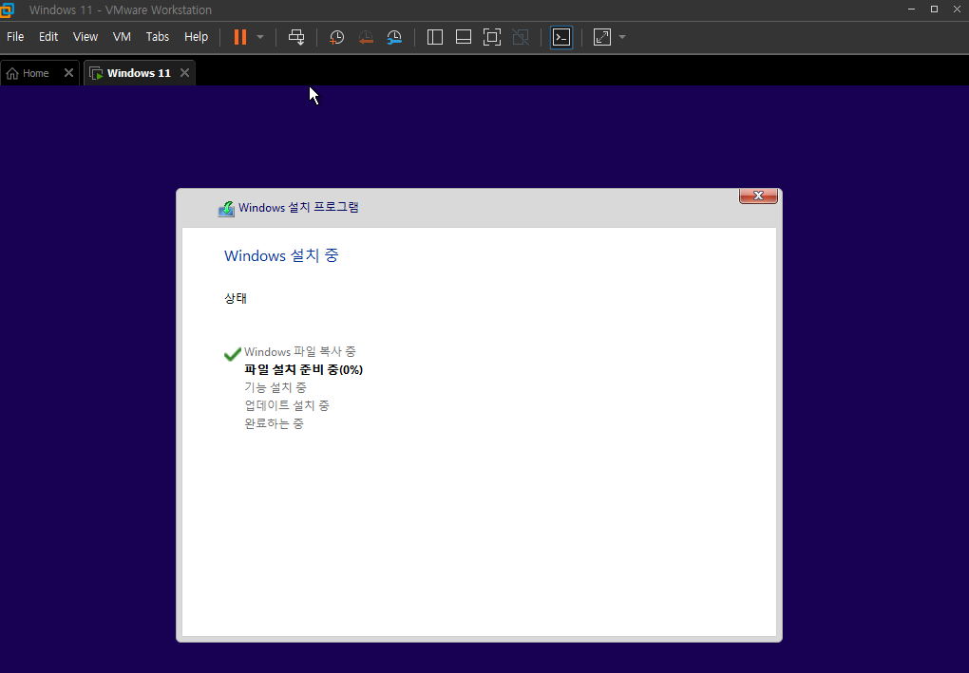Click '파일 설치 준비 중(0%)' status text
This screenshot has height=673, width=969.
coord(303,370)
